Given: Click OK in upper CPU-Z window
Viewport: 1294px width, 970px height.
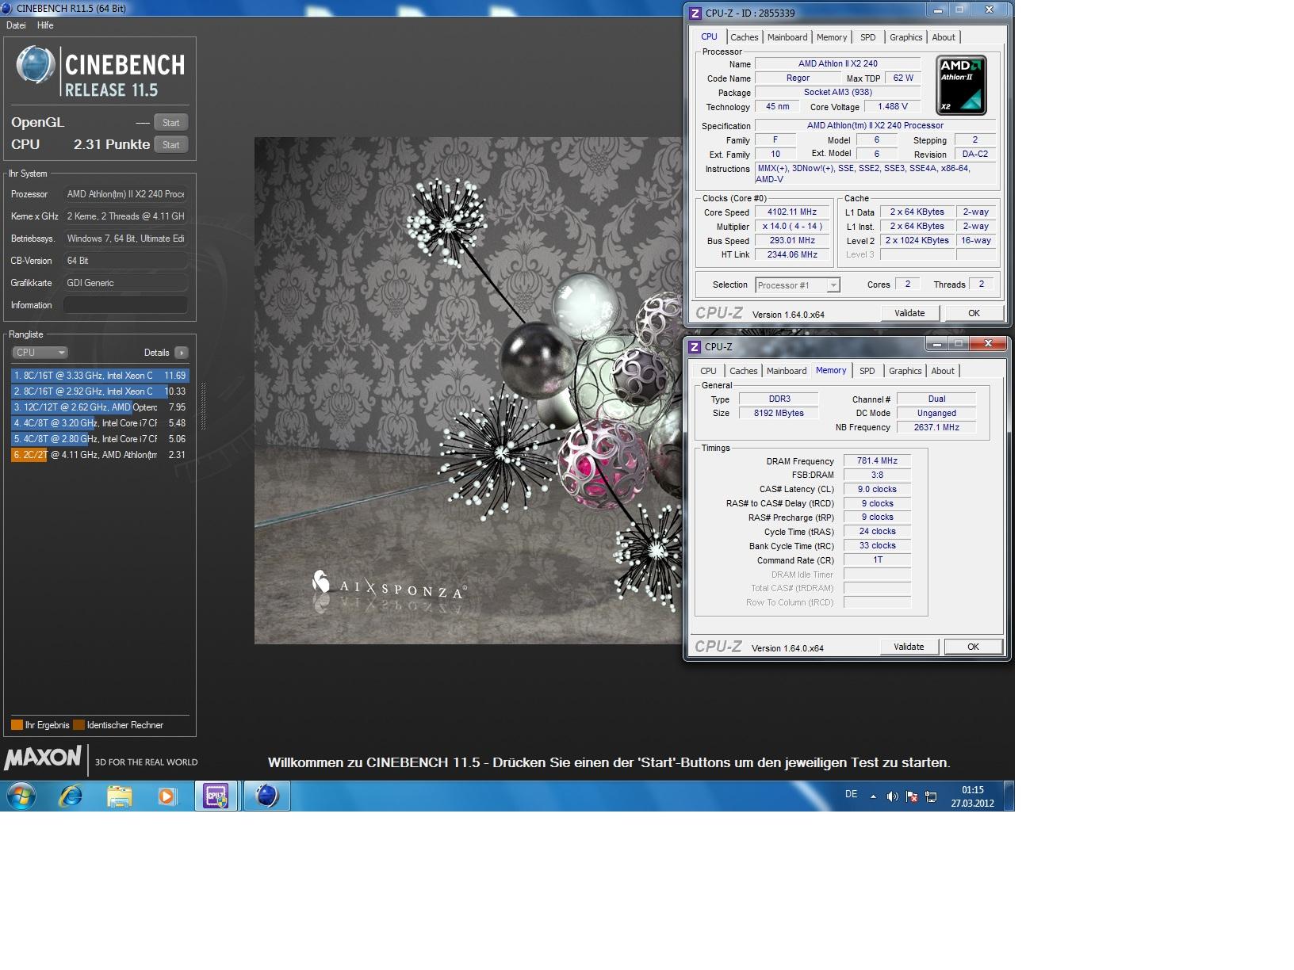Looking at the screenshot, I should click(974, 313).
